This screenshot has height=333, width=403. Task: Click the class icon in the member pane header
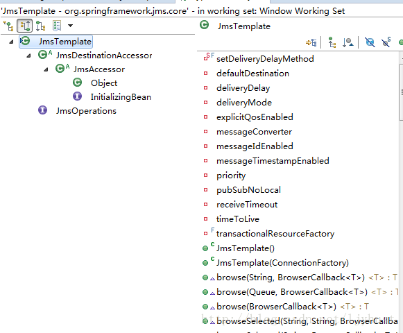click(x=205, y=25)
